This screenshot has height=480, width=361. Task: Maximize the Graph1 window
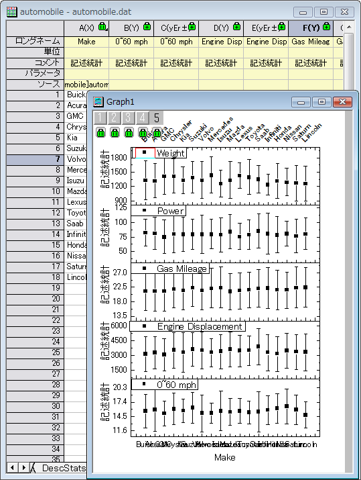321,102
